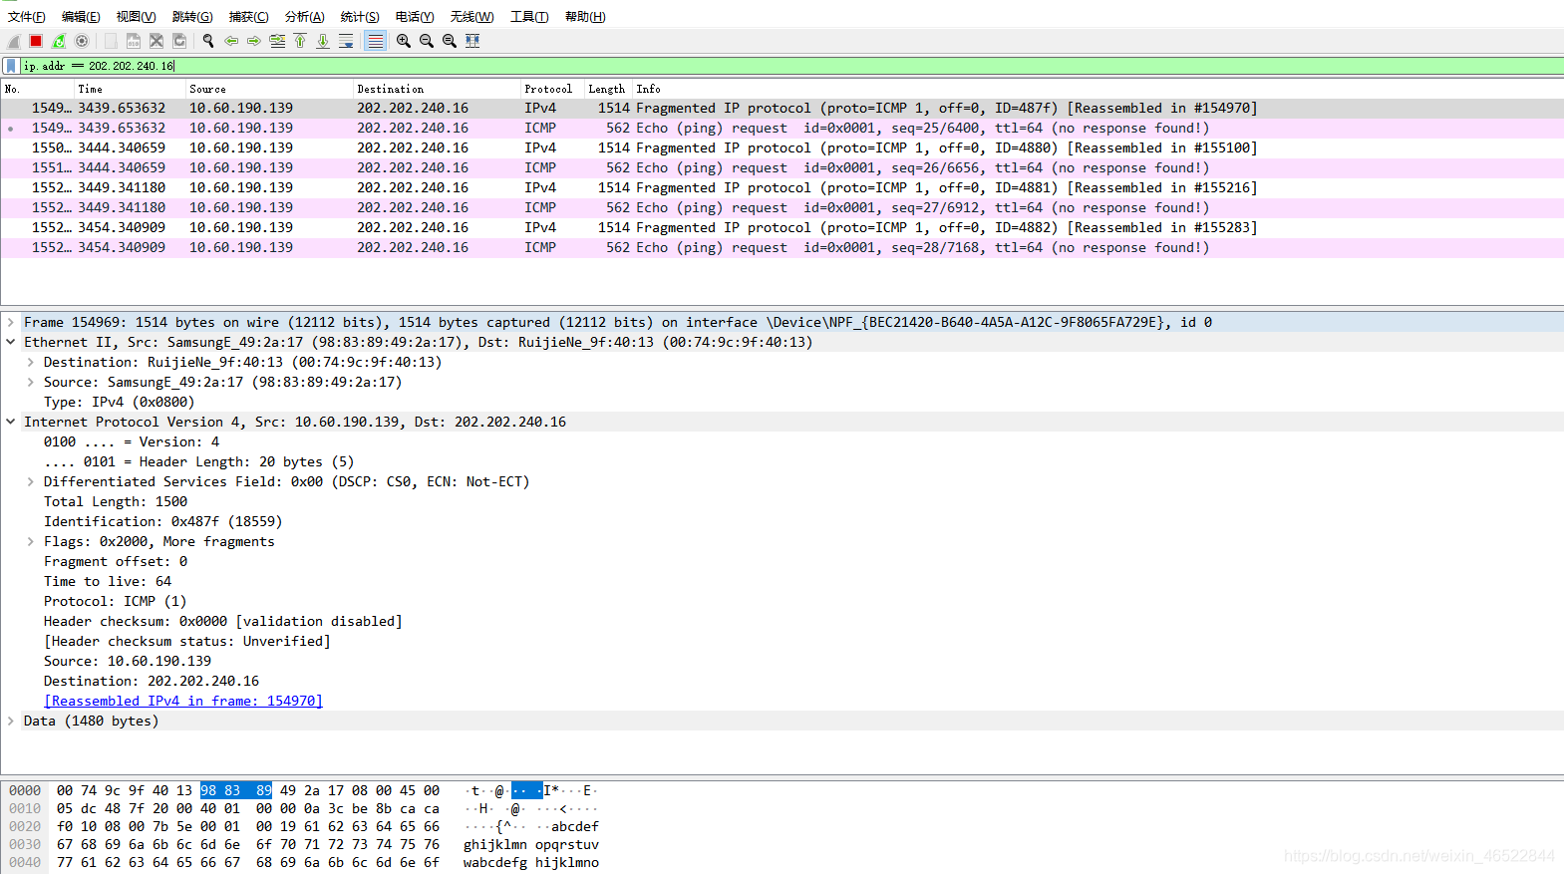Click the open capture file icon
Image resolution: width=1564 pixels, height=874 pixels.
click(x=111, y=41)
